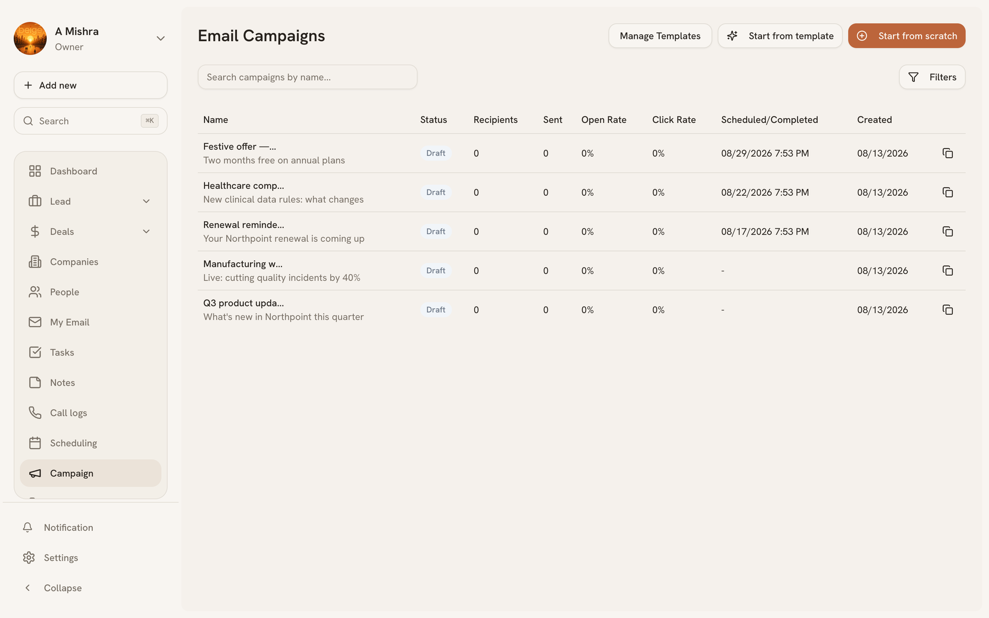This screenshot has height=618, width=989.
Task: Click date 08/22/2026 7:53 PM
Action: [765, 192]
